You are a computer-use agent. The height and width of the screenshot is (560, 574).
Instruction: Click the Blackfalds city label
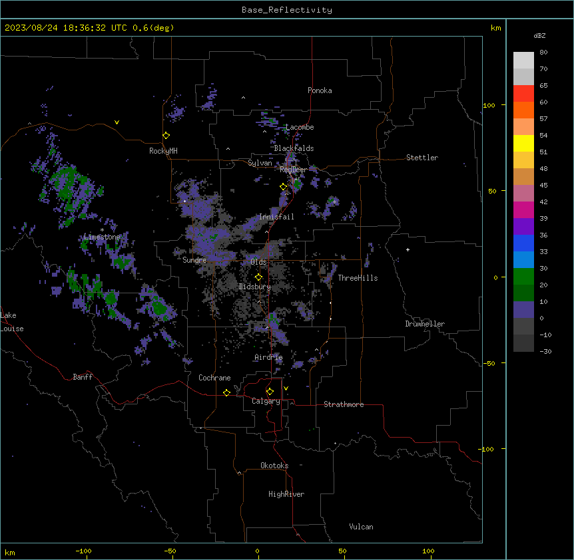click(x=294, y=148)
